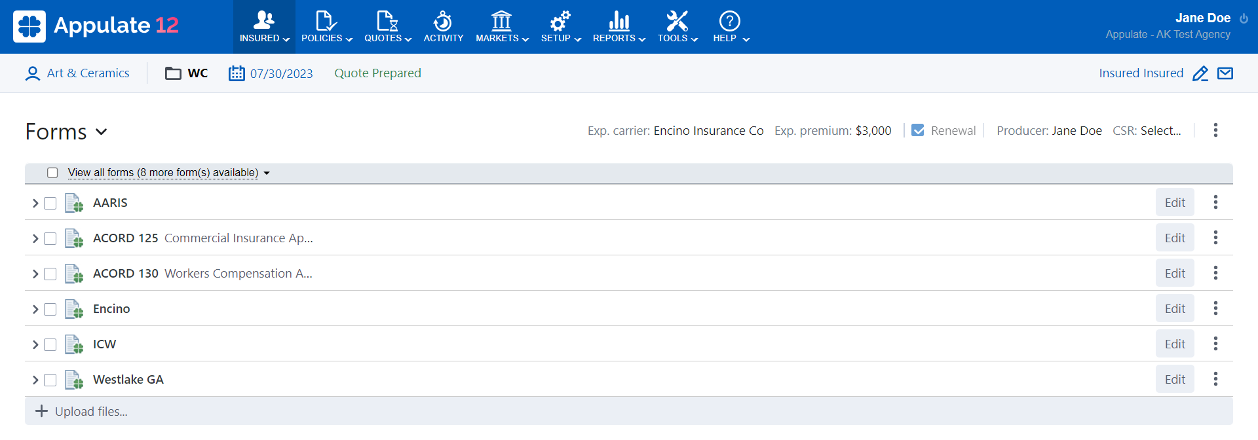The height and width of the screenshot is (440, 1258).
Task: Open the header three-dot options menu
Action: (1215, 130)
